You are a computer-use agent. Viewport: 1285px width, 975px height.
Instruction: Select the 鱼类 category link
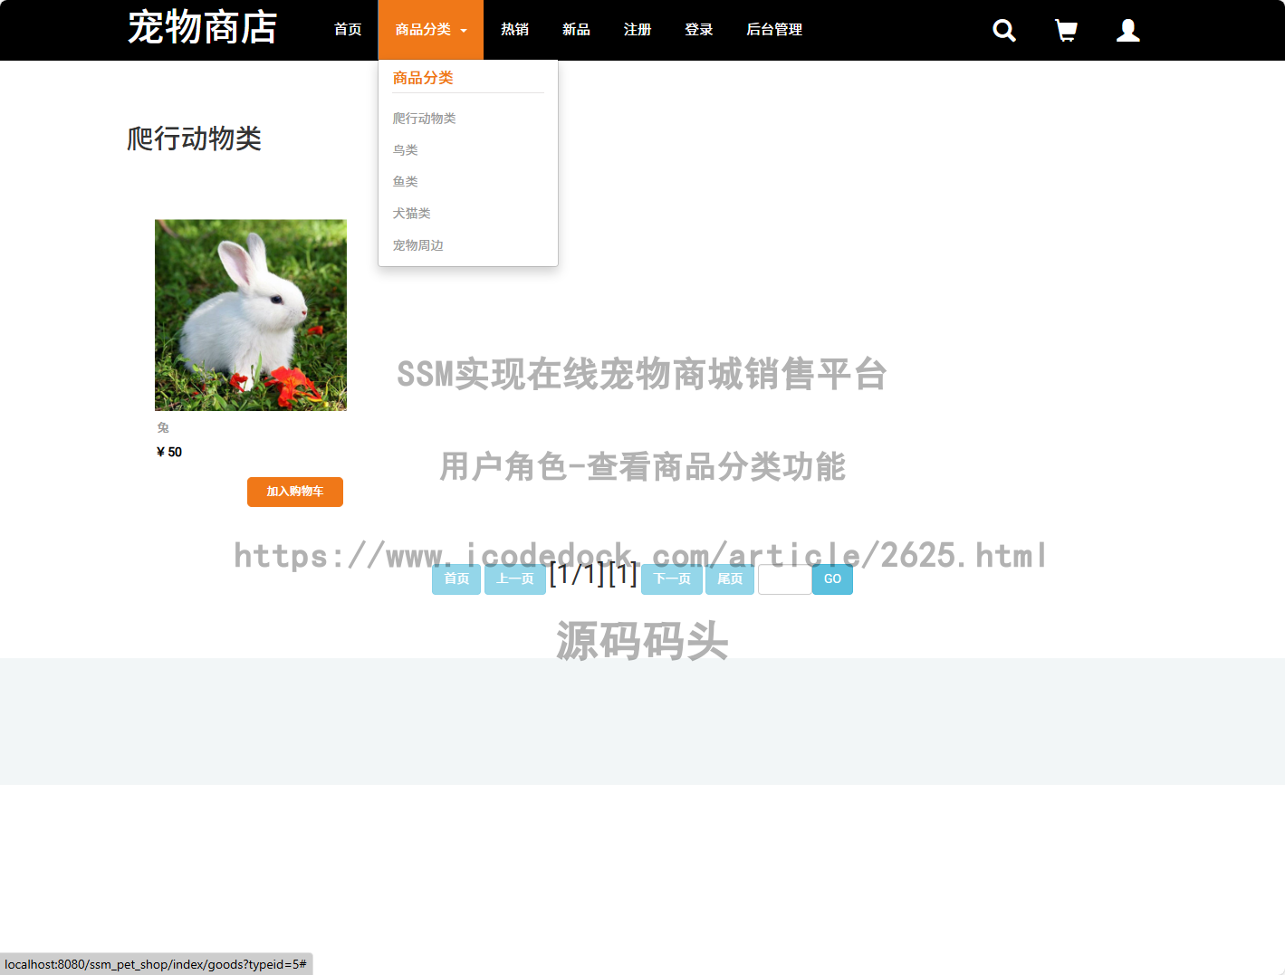click(x=405, y=181)
